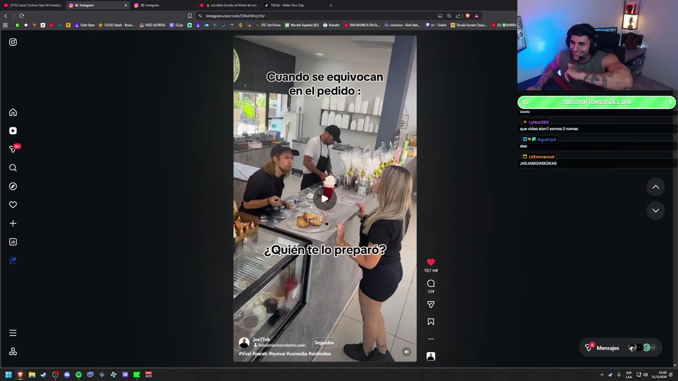
Task: Reload the current page
Action: pyautogui.click(x=22, y=16)
